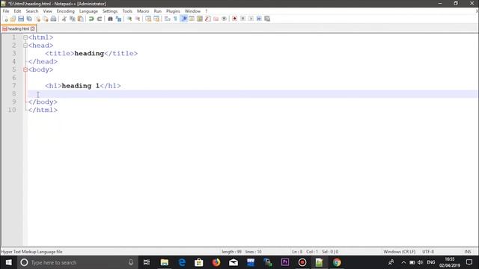Toggle INS insert mode in status bar
Screen dimensions: 479x269
[x=468, y=252]
